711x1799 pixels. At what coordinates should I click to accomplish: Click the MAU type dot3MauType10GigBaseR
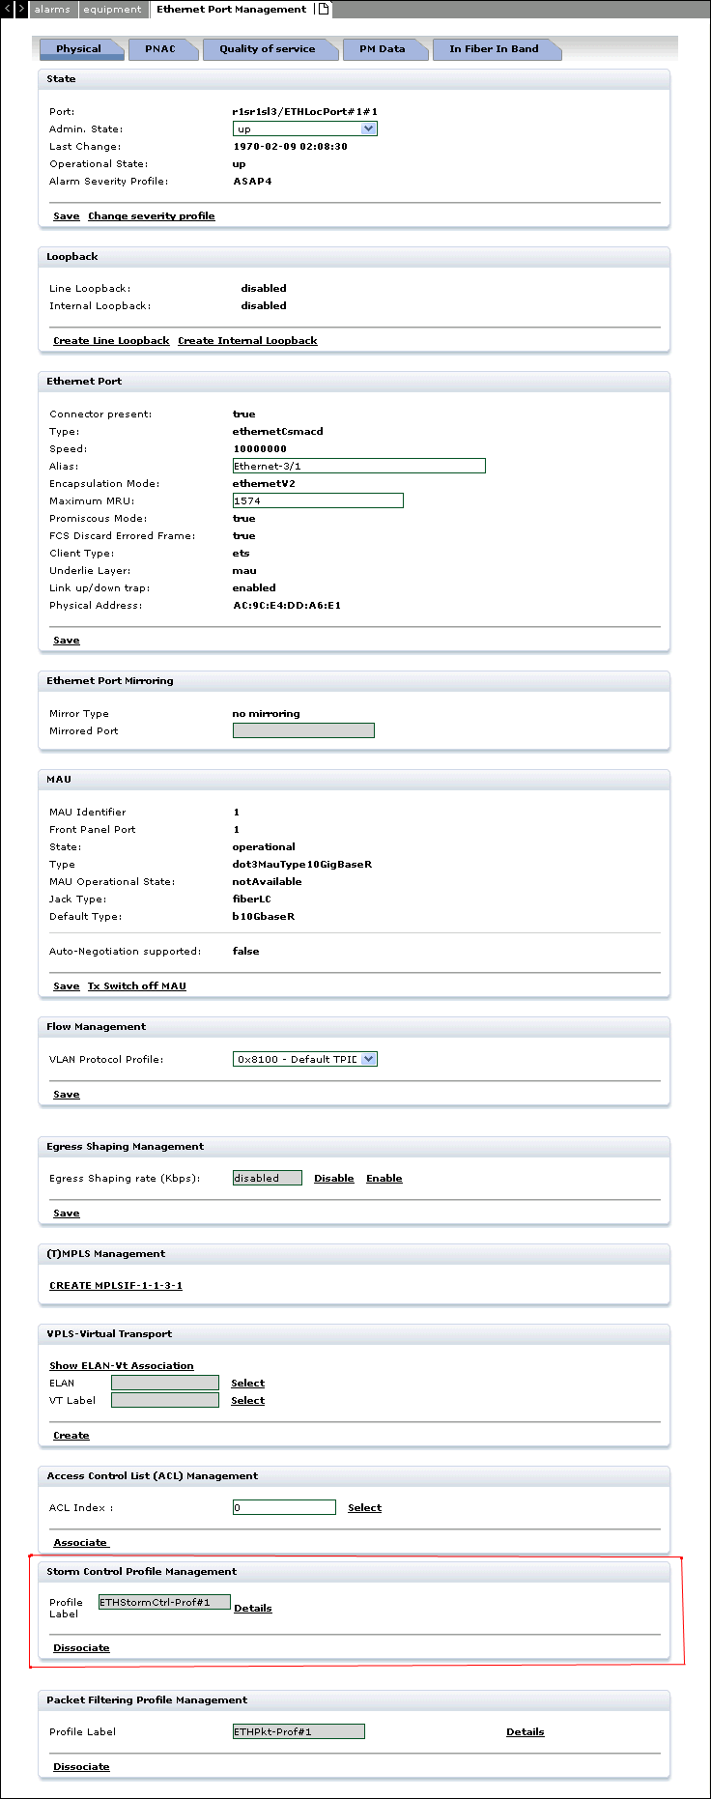tap(302, 865)
